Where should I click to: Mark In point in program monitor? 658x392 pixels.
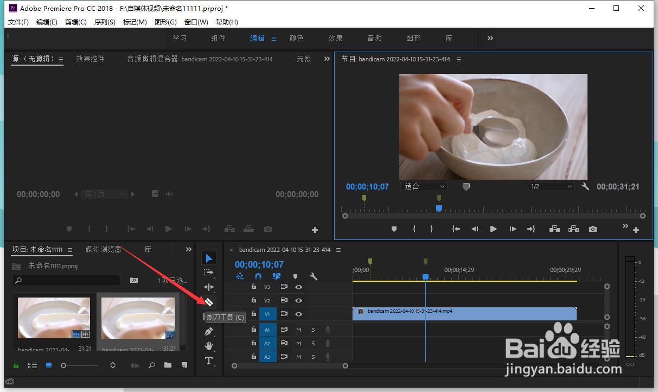click(x=414, y=229)
